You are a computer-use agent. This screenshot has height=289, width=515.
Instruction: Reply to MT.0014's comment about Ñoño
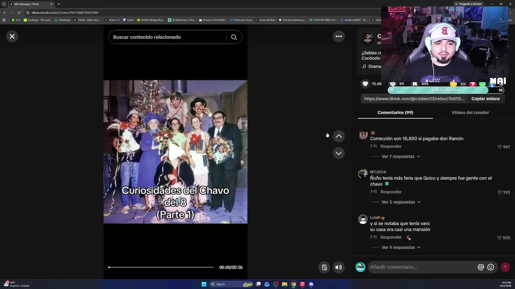coord(391,192)
